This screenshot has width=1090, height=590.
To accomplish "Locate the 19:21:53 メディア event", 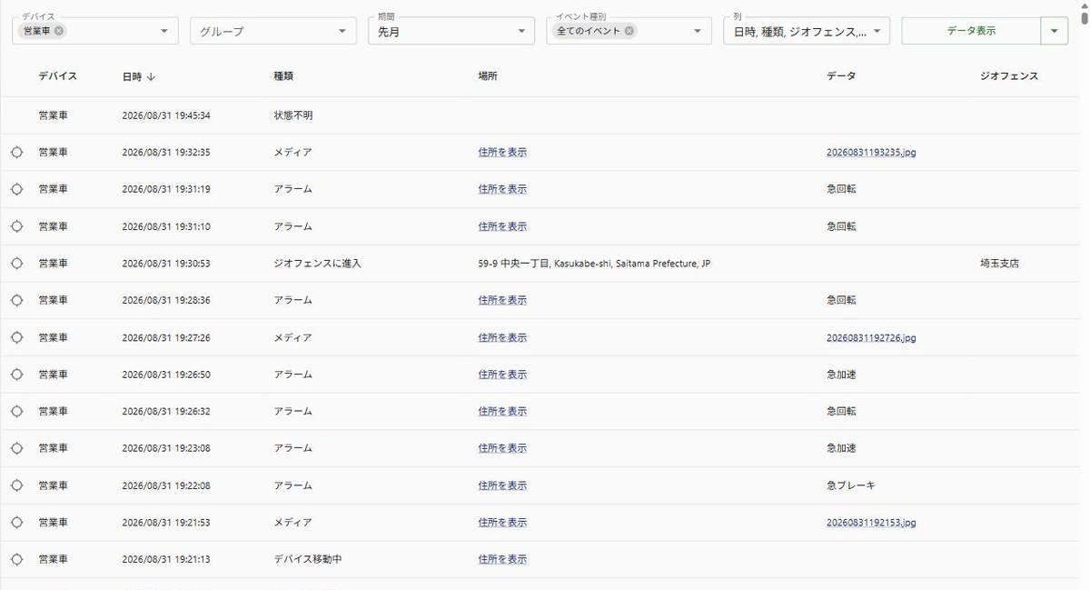I will click(16, 523).
